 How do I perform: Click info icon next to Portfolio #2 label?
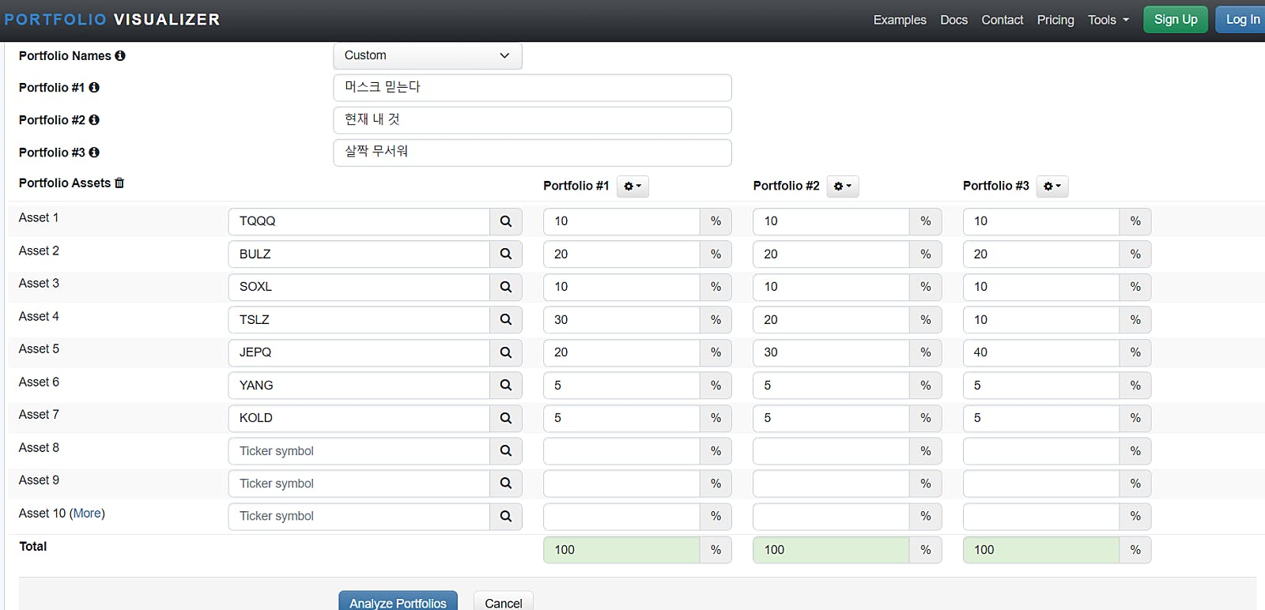[x=94, y=120]
